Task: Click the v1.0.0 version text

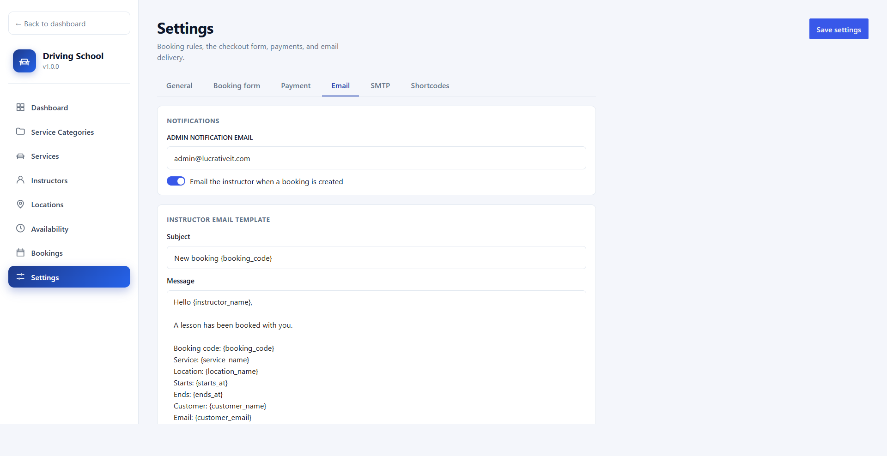Action: [x=51, y=66]
